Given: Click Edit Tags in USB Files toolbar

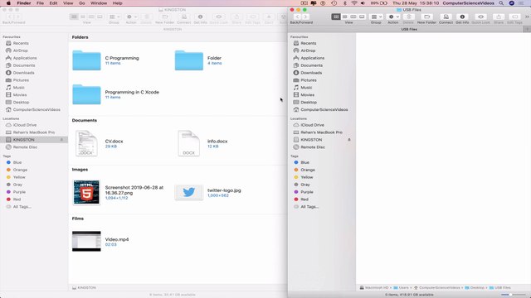Looking at the screenshot, I should click(514, 17).
